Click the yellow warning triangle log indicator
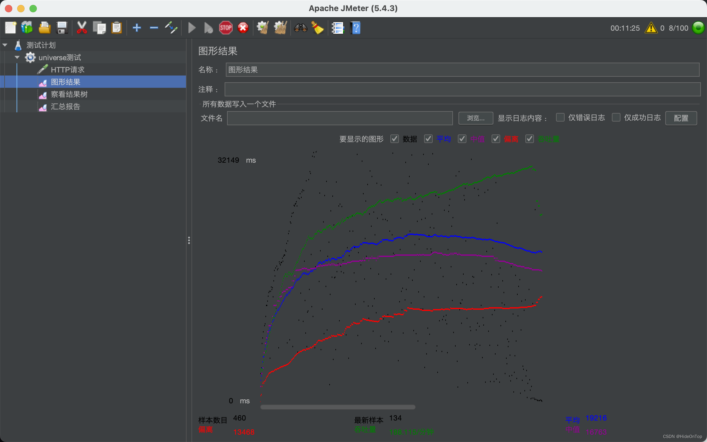This screenshot has width=707, height=442. (x=651, y=28)
